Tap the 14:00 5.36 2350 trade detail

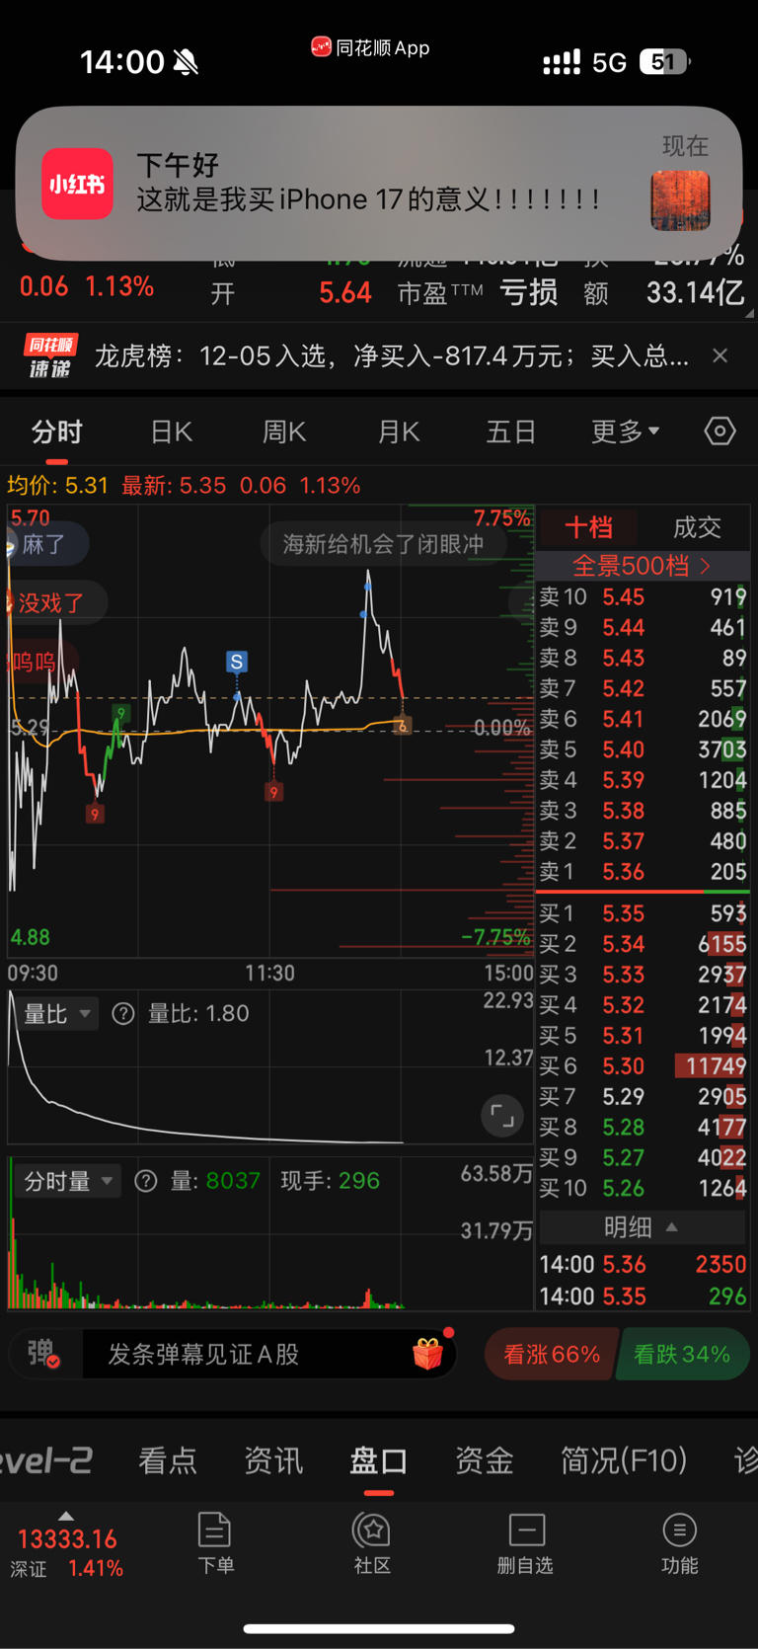click(643, 1264)
